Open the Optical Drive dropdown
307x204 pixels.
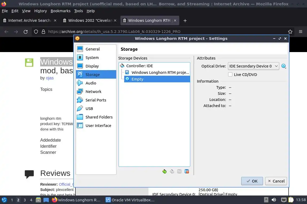tap(253, 66)
